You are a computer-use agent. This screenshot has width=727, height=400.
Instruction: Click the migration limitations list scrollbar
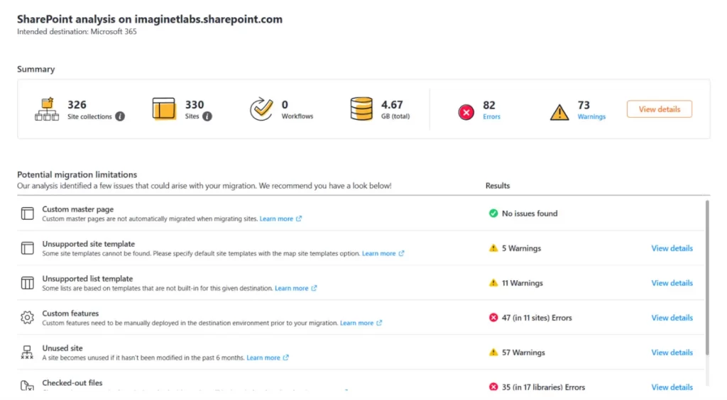click(707, 278)
